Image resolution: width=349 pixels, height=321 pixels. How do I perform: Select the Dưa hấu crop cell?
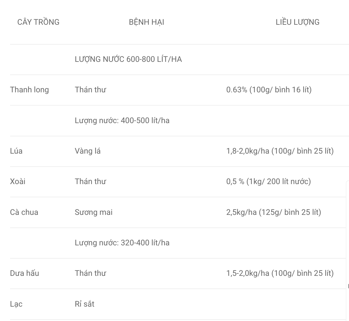(24, 273)
